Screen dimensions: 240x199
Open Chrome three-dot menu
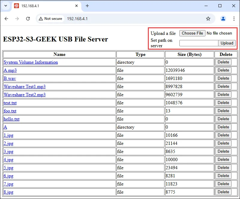pos(234,19)
